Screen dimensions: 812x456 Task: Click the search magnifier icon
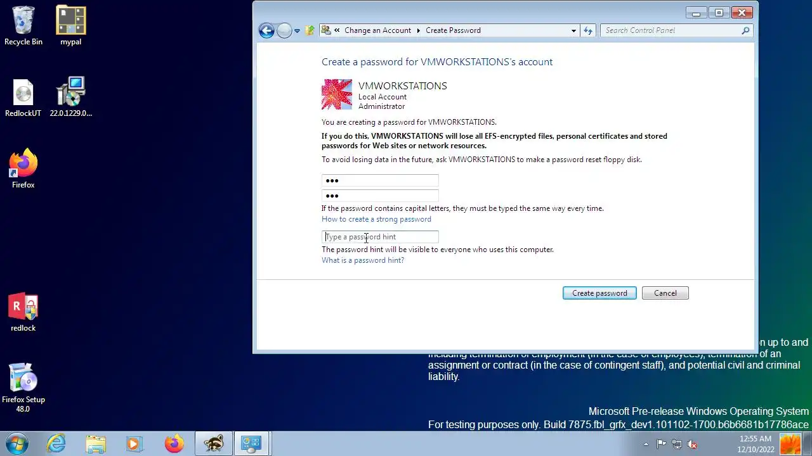click(745, 30)
